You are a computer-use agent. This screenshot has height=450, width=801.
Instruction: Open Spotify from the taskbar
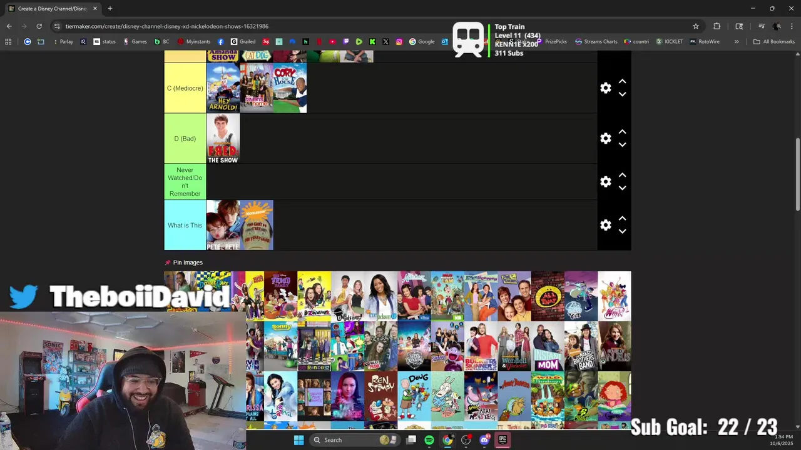[x=429, y=440]
